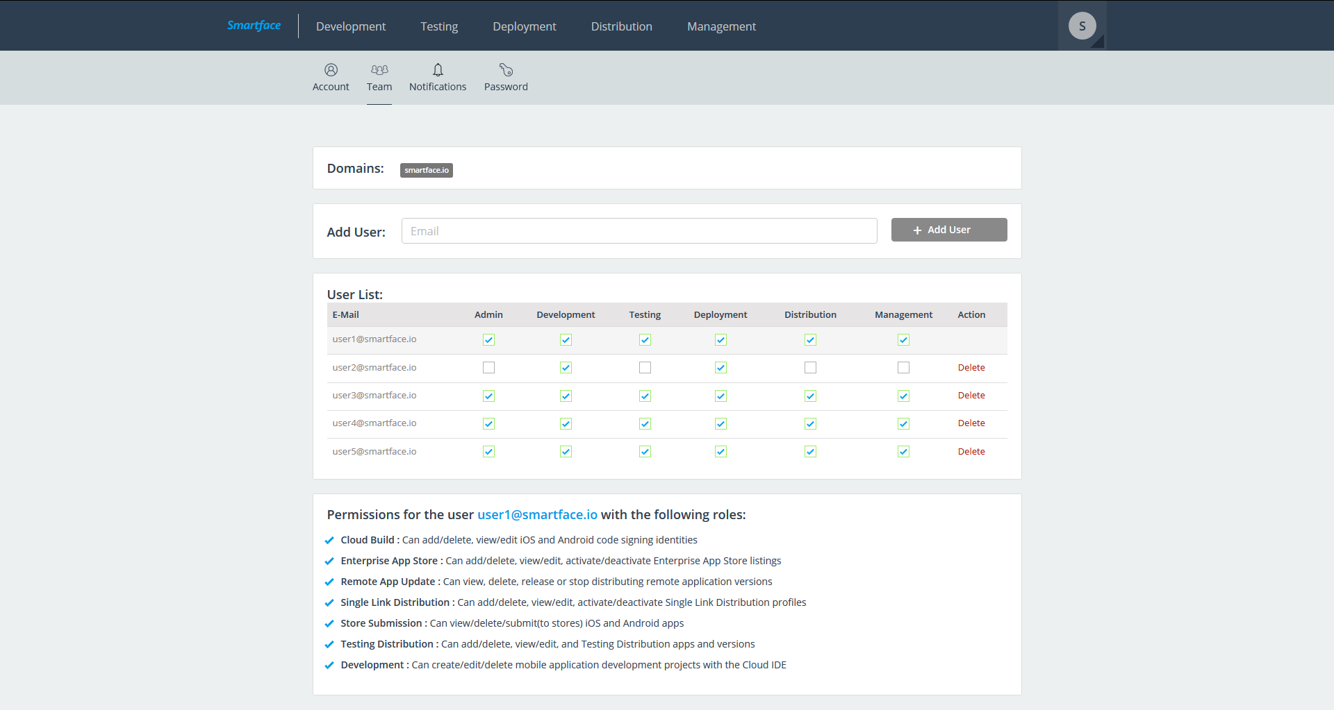The width and height of the screenshot is (1334, 710).
Task: Click the Testing Distribution permission checkmark
Action: (329, 645)
